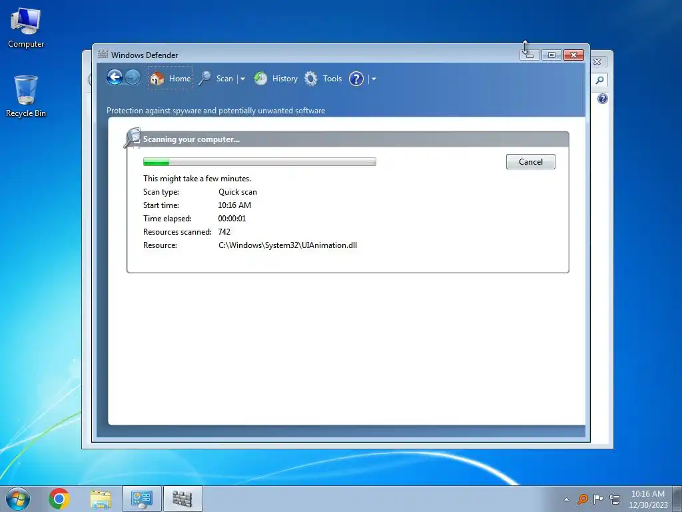Click the resources scanned value 742

[224, 232]
